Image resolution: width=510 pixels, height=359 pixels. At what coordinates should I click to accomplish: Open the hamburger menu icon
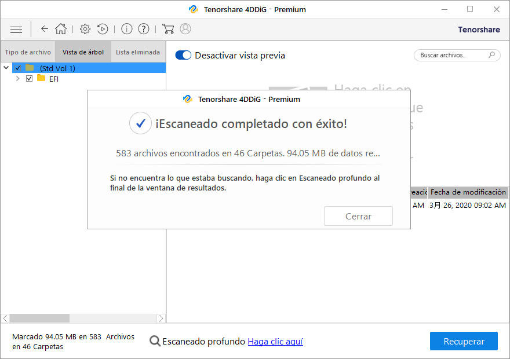tap(16, 30)
